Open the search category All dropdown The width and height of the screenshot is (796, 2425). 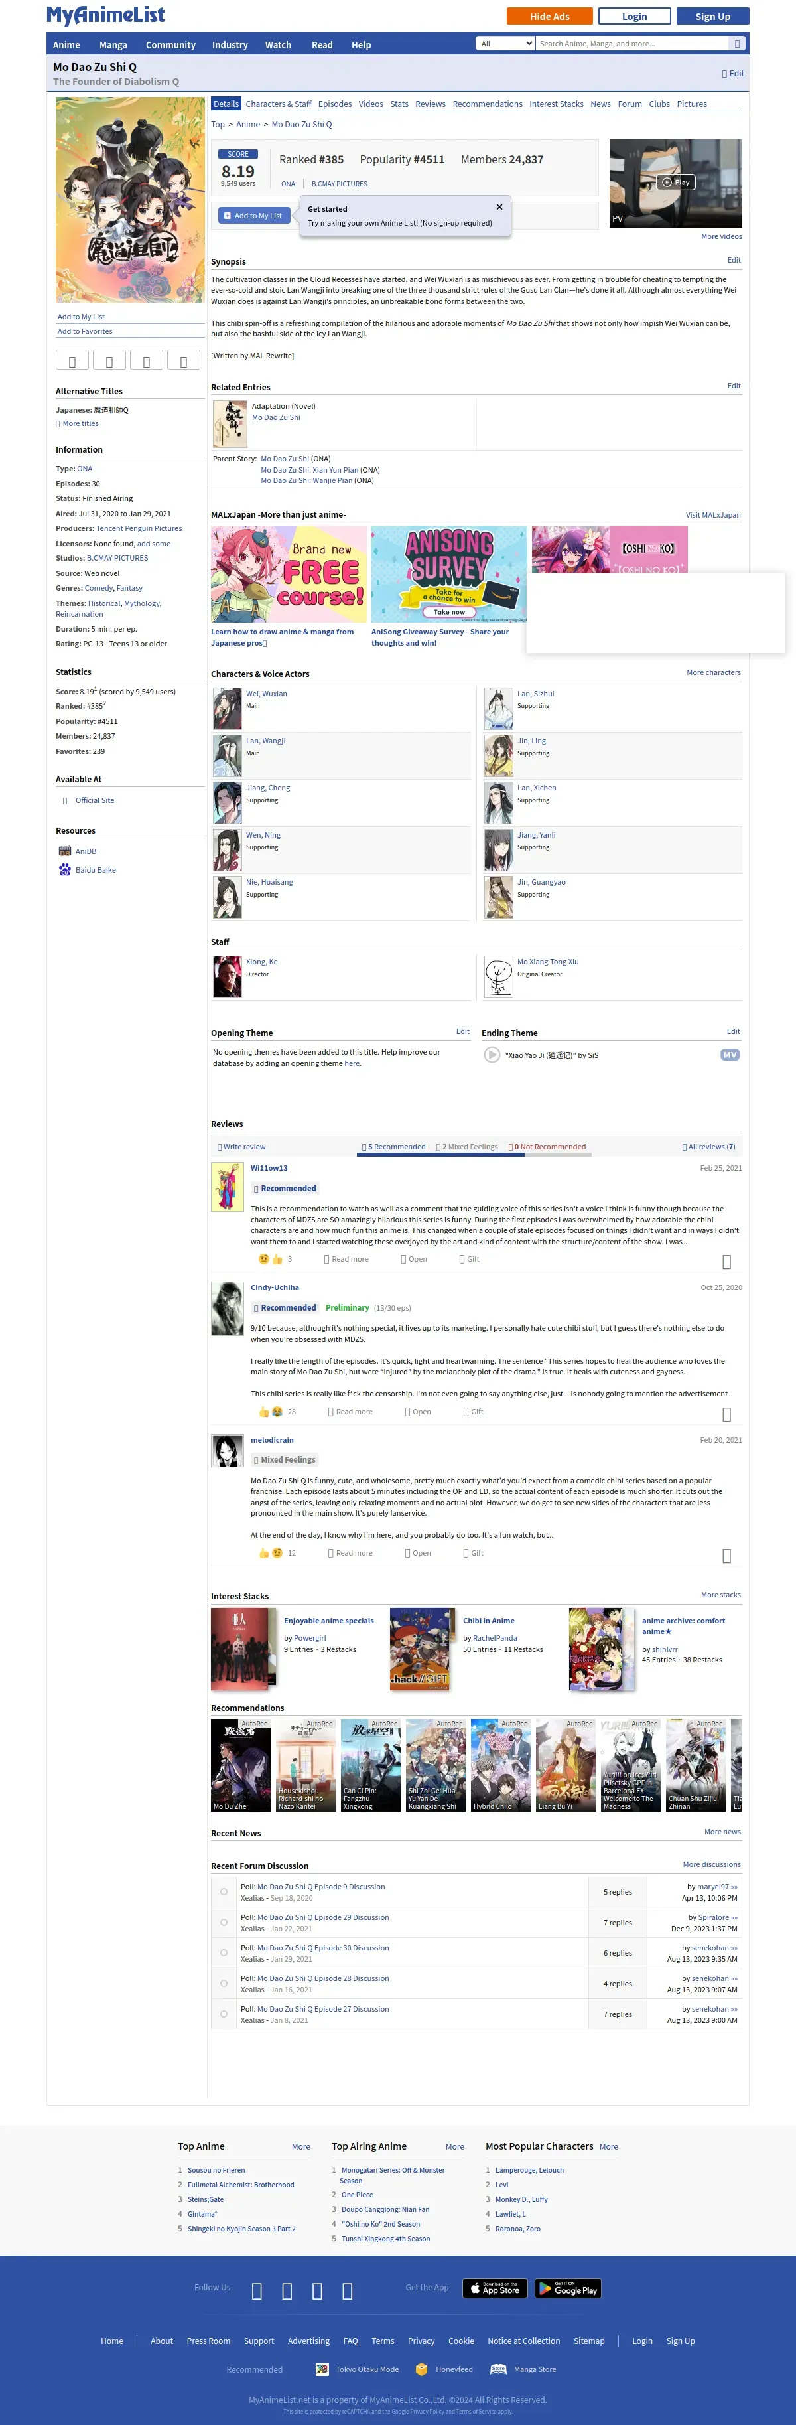click(x=505, y=43)
